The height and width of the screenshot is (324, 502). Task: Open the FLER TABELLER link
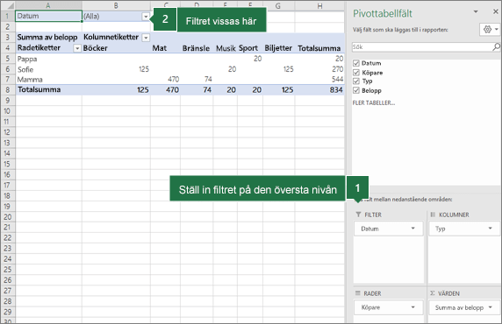point(374,102)
